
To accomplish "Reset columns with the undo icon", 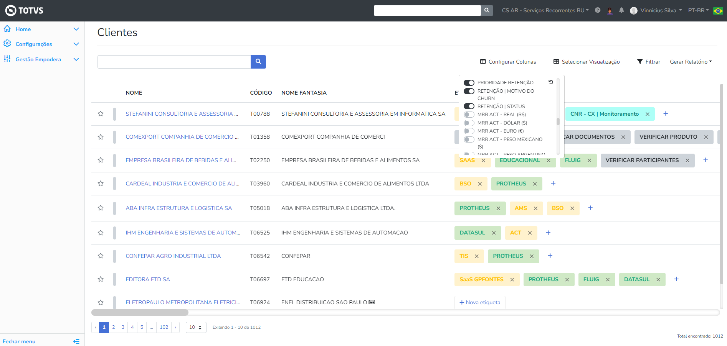I will 551,82.
